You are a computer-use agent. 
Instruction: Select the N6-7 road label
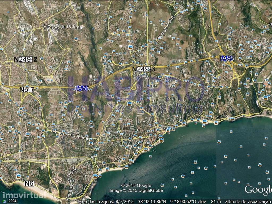(27, 90)
